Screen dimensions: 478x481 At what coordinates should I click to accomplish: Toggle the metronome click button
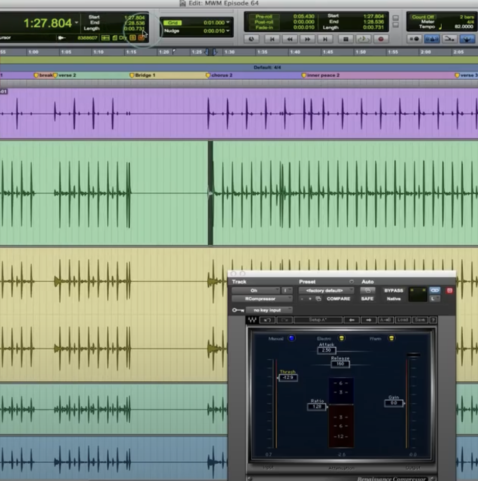(432, 39)
